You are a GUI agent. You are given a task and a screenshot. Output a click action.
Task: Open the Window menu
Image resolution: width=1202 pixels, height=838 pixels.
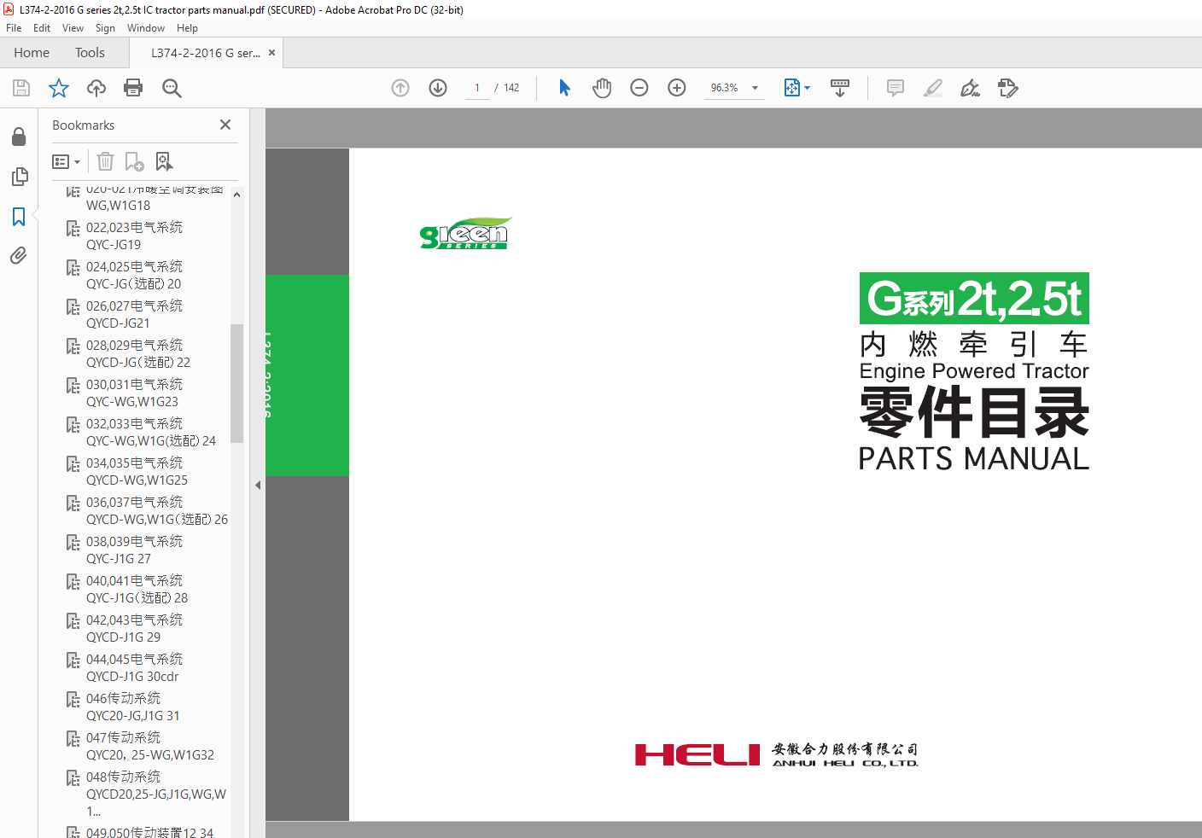146,28
